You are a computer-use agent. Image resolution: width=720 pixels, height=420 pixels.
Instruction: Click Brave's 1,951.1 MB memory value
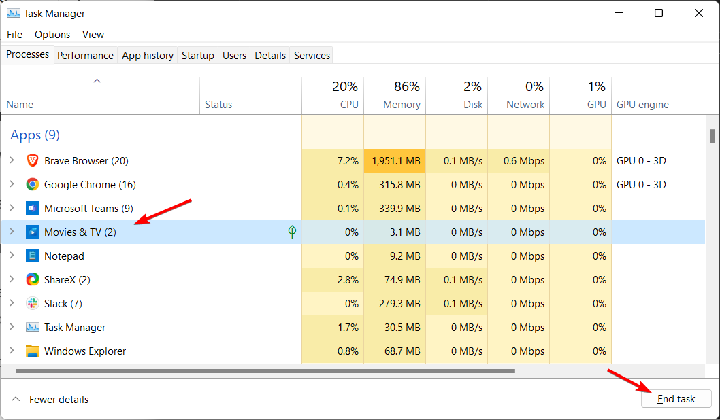tap(395, 161)
